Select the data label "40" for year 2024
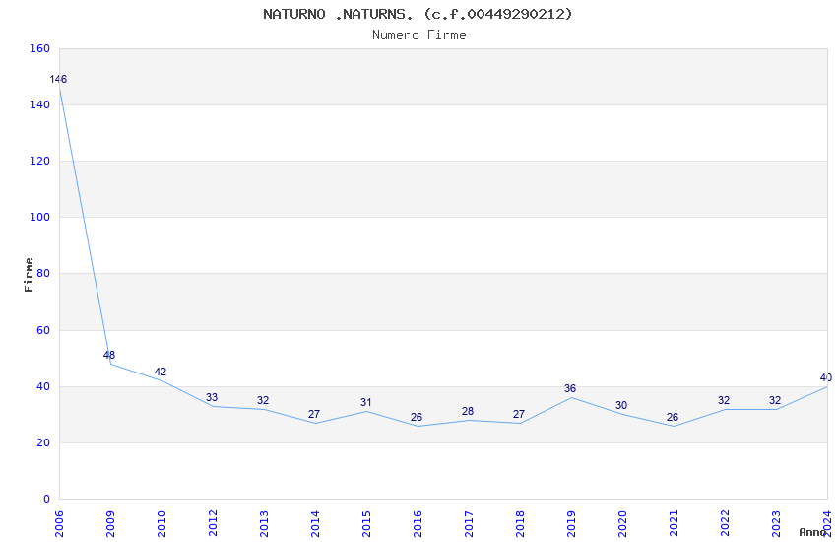 (x=826, y=377)
